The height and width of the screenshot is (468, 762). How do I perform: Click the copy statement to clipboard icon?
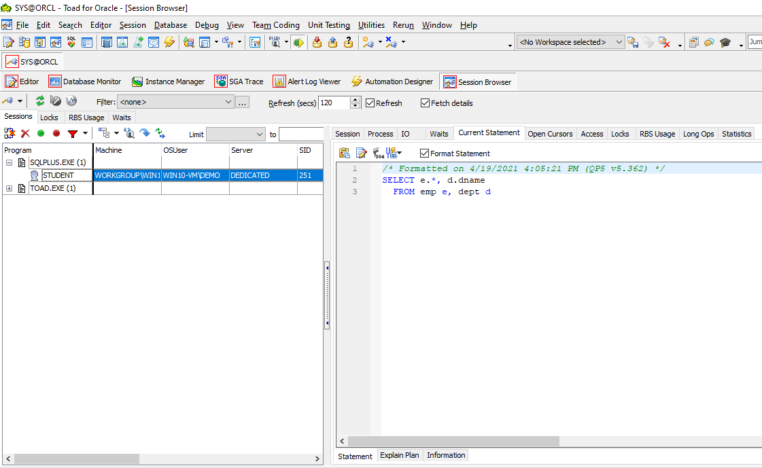345,154
